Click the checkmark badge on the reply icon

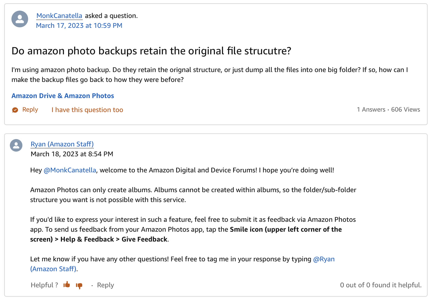15,110
